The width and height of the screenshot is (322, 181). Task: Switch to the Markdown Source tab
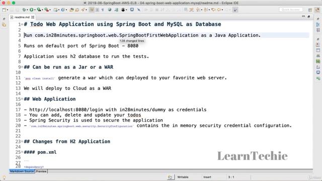(x=22, y=171)
